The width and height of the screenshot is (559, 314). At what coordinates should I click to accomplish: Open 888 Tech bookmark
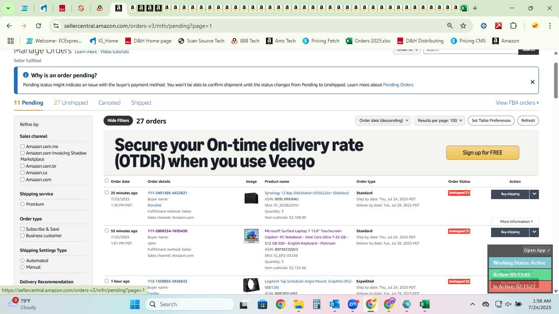point(246,41)
